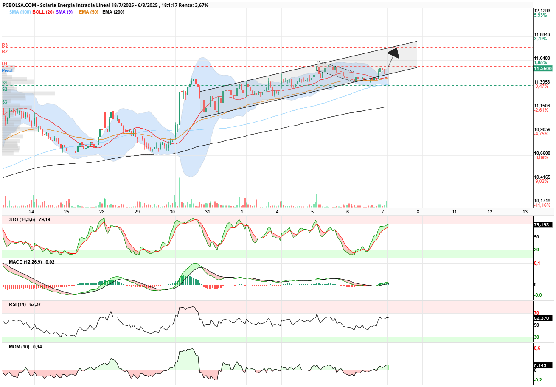
Task: Click date 5 on the time axis
Action: pyautogui.click(x=312, y=211)
